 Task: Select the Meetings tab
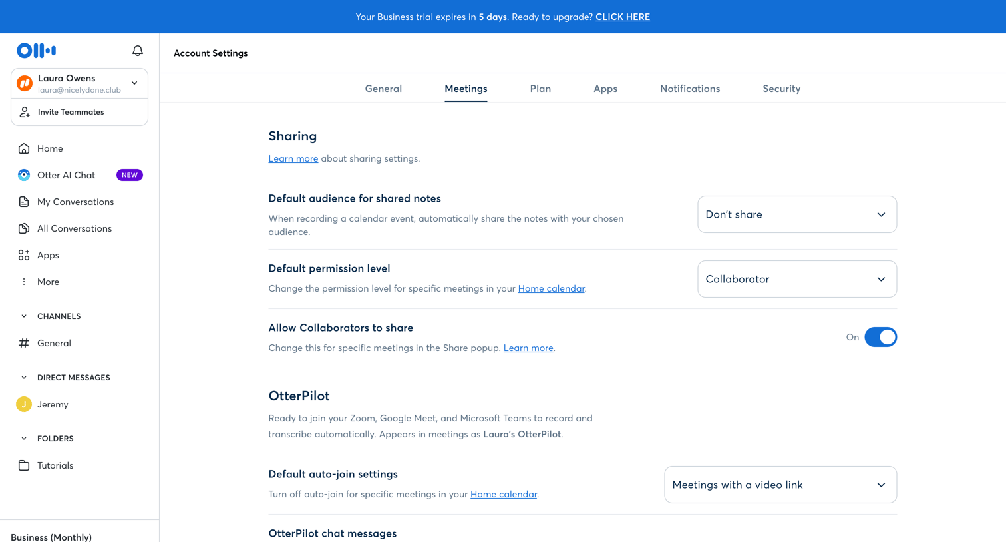[466, 89]
